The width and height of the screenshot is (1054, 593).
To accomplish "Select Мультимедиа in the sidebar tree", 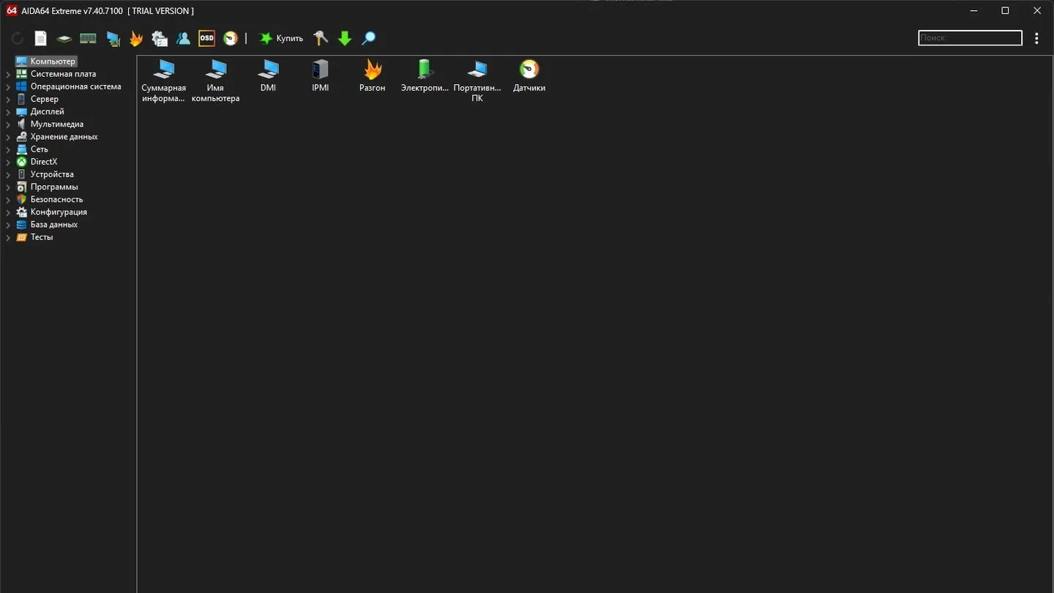I will click(x=57, y=124).
